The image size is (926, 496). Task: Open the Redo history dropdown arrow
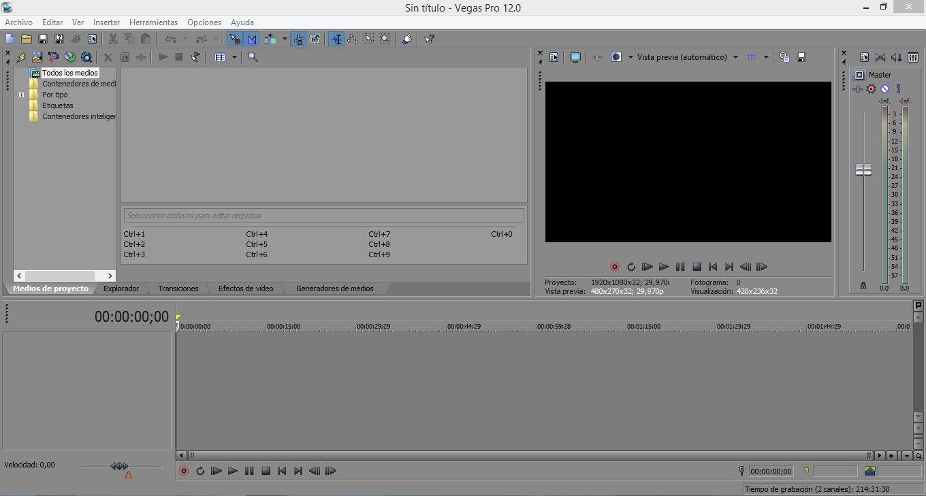point(216,39)
